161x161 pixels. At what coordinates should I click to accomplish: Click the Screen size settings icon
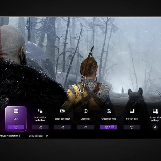pyautogui.click(x=155, y=111)
